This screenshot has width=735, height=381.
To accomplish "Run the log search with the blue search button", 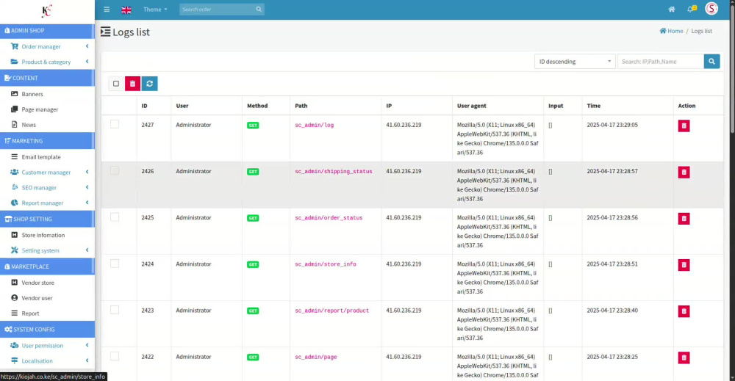I will (x=711, y=62).
